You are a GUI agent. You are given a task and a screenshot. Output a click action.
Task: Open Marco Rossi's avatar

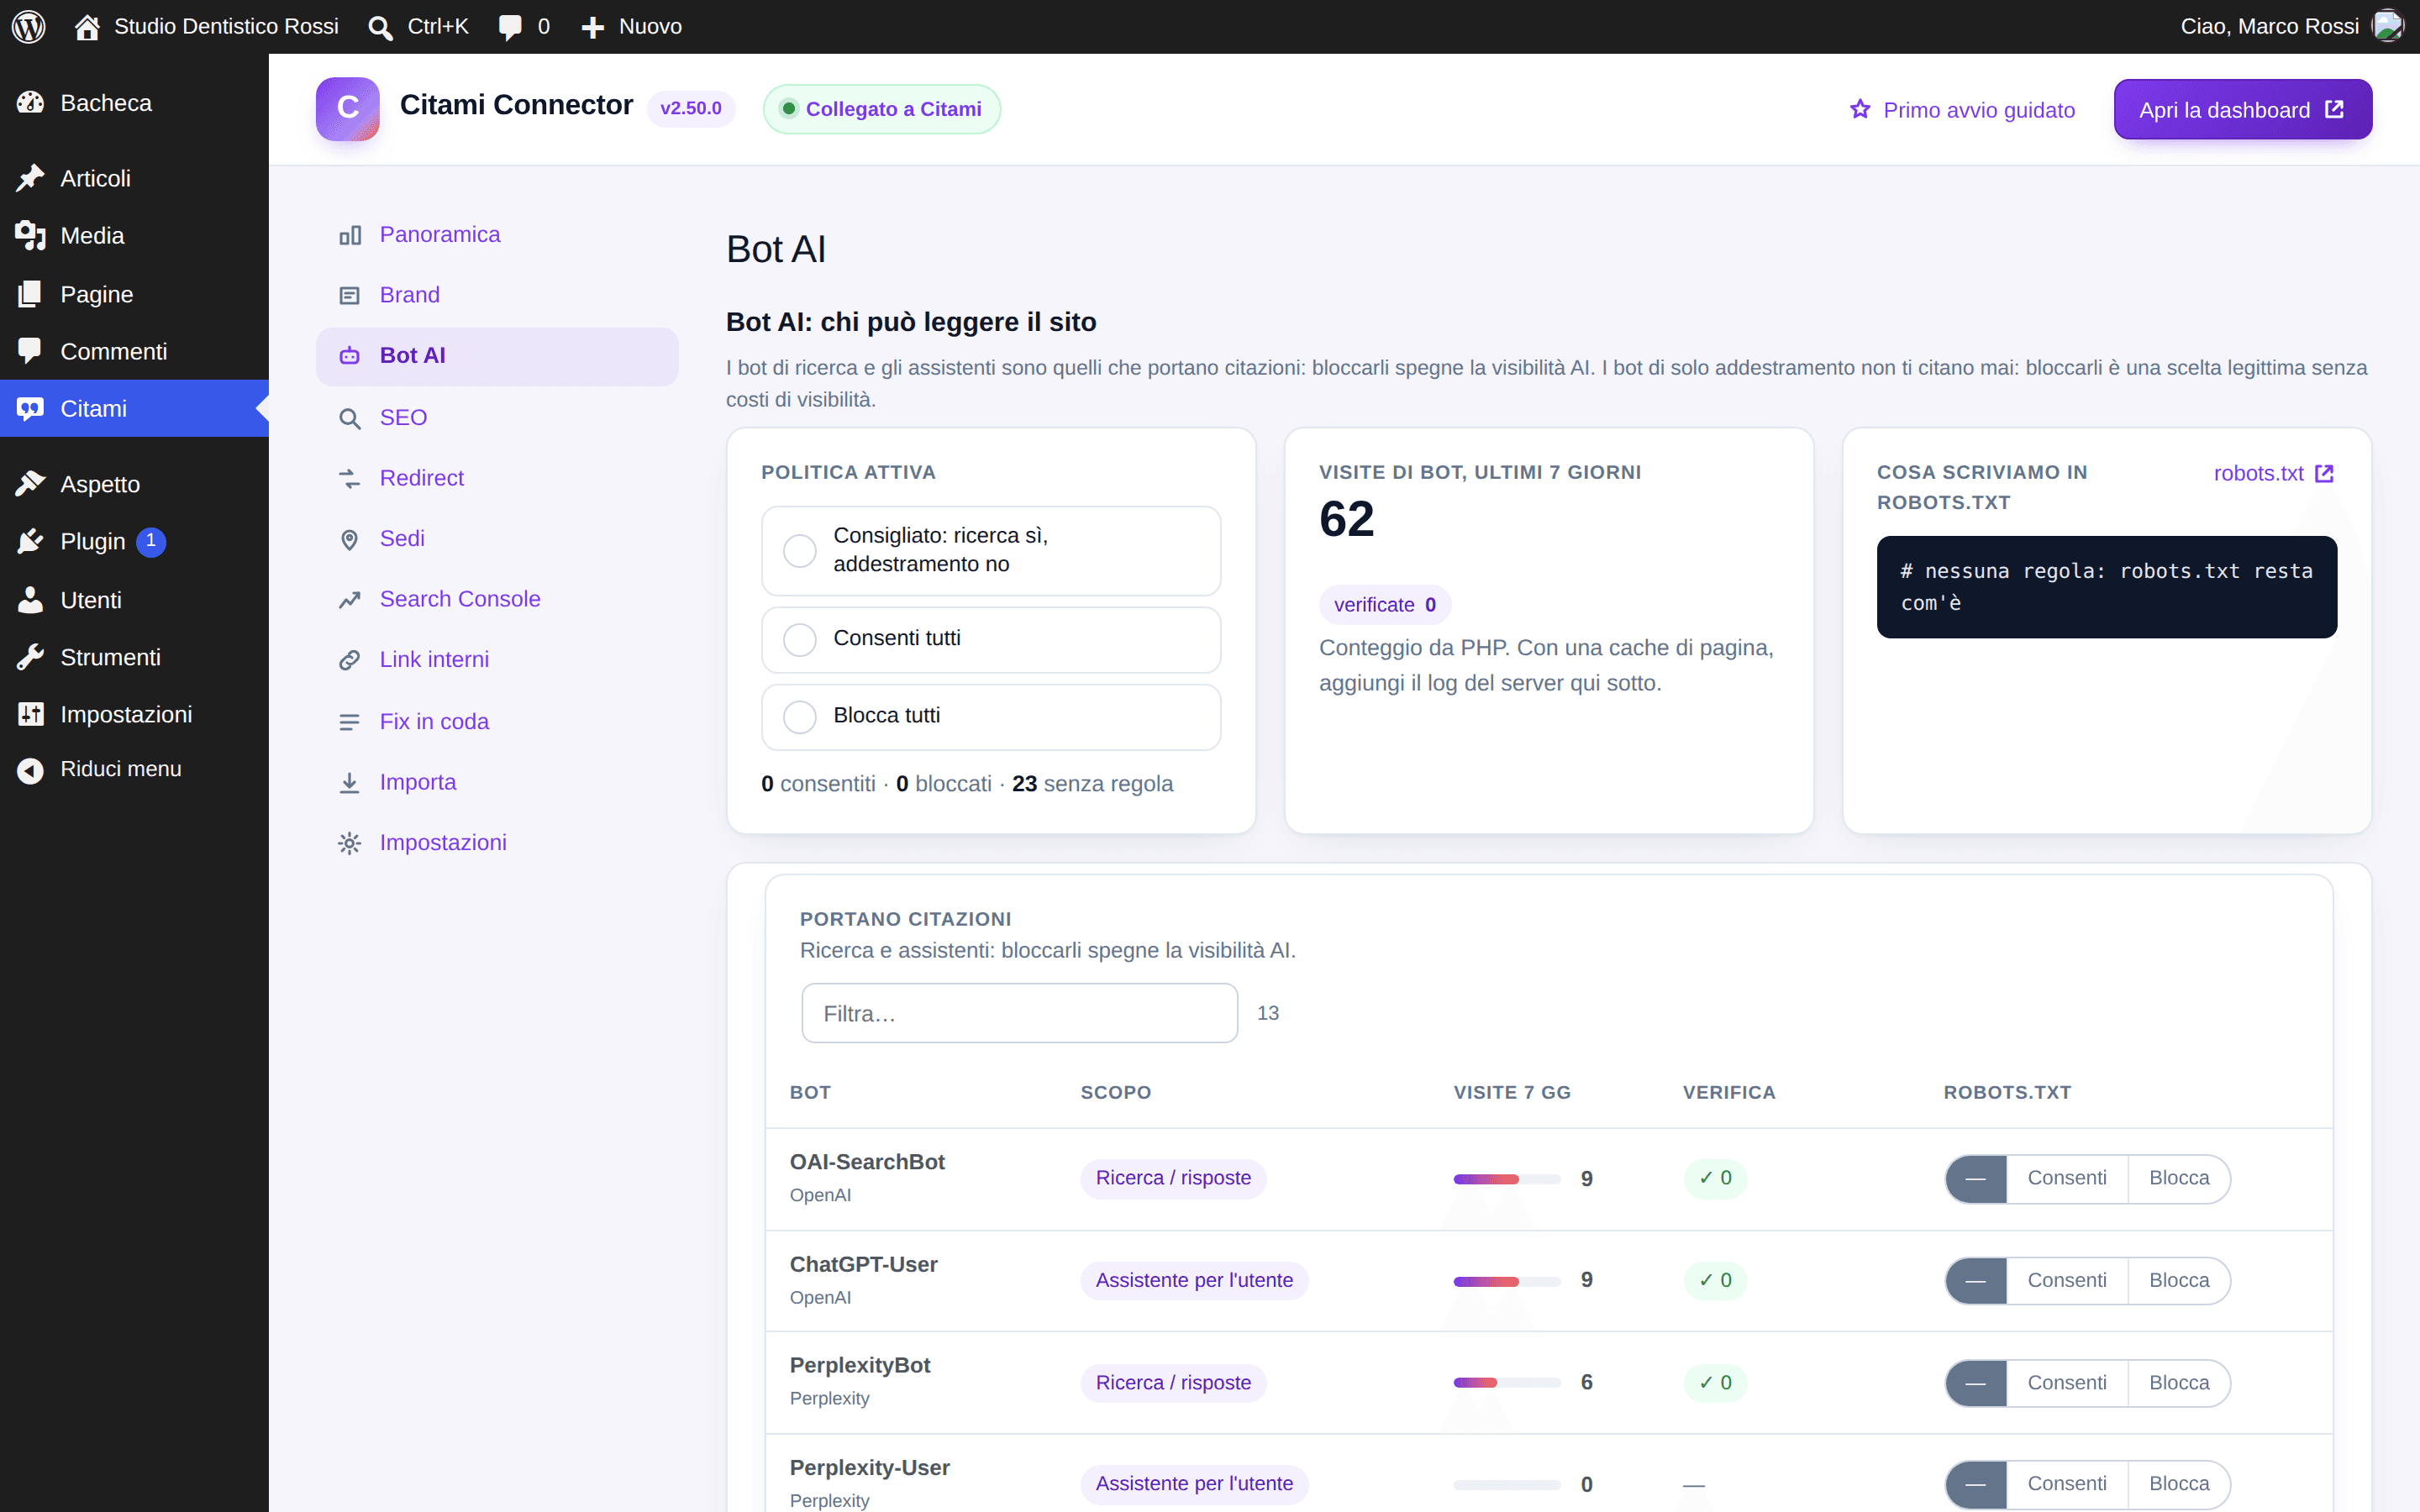[x=2387, y=26]
